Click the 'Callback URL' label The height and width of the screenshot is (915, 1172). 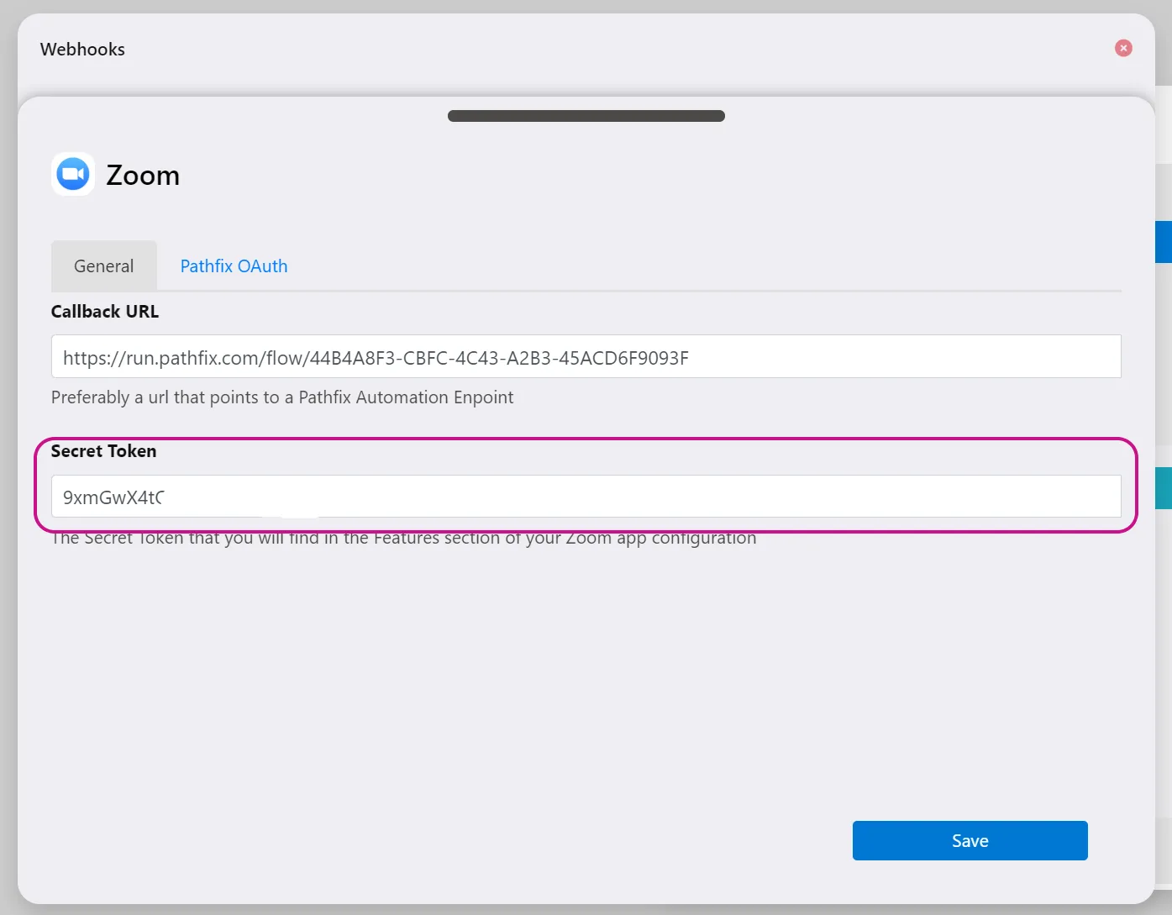tap(105, 312)
